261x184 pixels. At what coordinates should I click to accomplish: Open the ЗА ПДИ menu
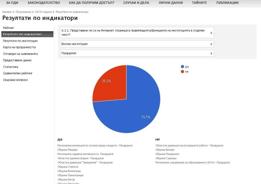pyautogui.click(x=12, y=3)
